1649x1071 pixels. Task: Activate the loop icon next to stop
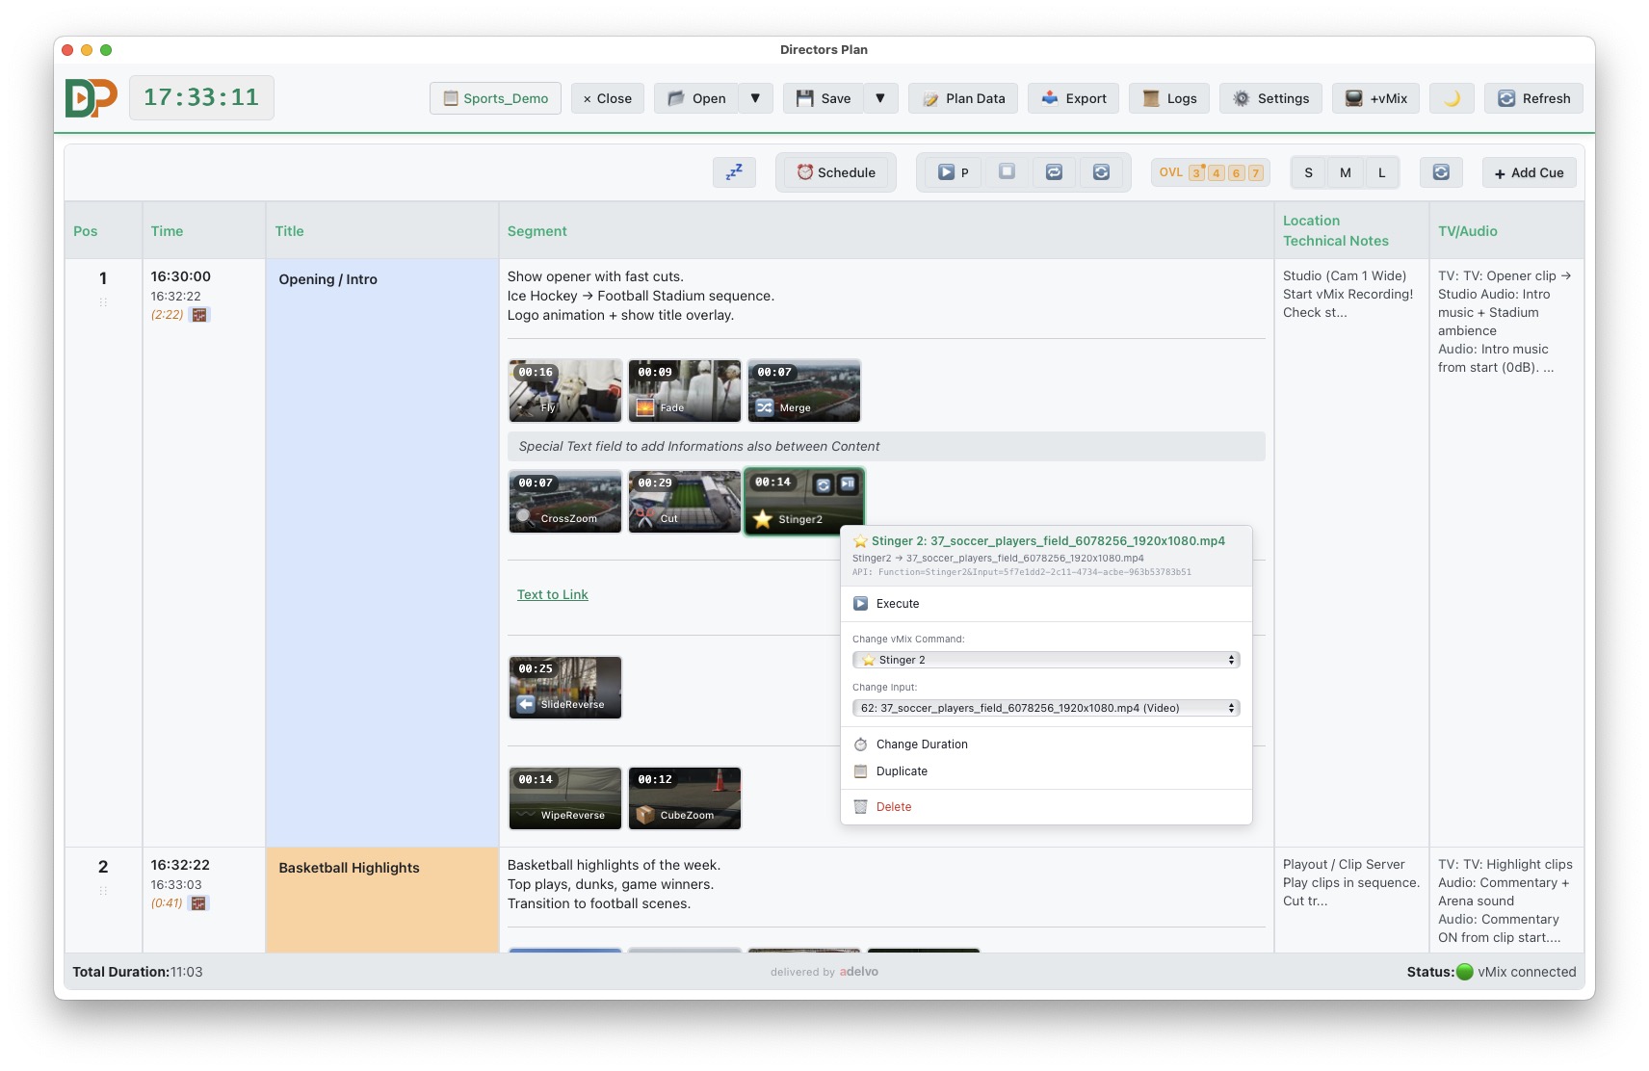pyautogui.click(x=1053, y=172)
